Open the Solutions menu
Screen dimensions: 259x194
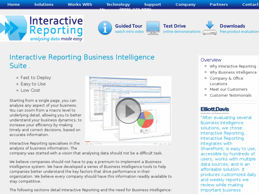pyautogui.click(x=44, y=5)
